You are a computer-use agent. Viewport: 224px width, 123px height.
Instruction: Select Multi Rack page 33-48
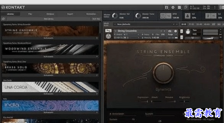coord(199,25)
